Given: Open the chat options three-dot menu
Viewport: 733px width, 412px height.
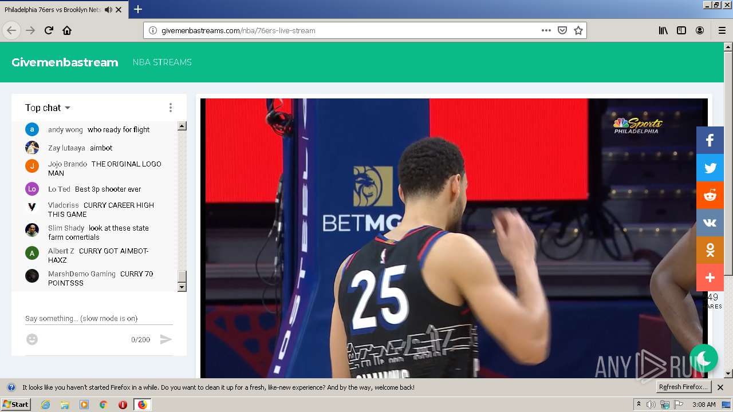Looking at the screenshot, I should pyautogui.click(x=170, y=108).
